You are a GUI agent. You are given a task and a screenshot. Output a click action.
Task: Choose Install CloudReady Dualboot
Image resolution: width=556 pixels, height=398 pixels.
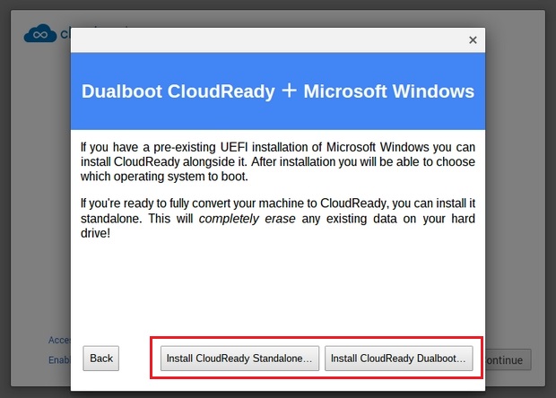click(x=398, y=359)
